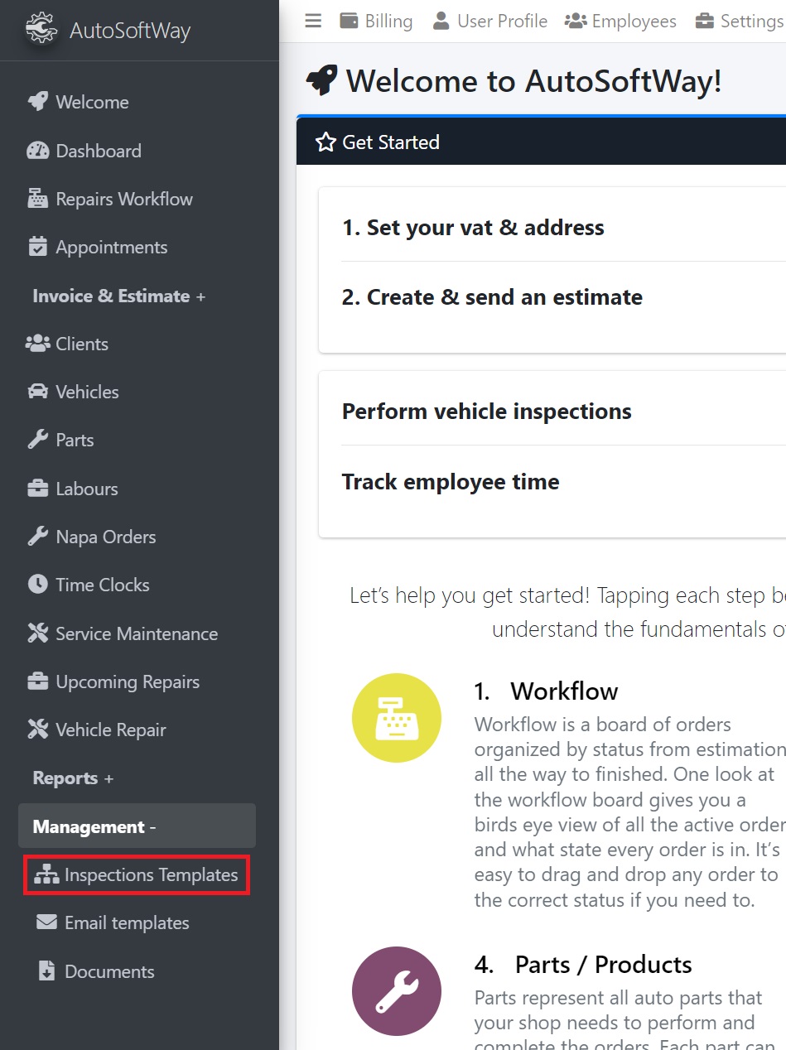Select the Vehicles car icon
Image resolution: width=786 pixels, height=1050 pixels.
[x=37, y=392]
